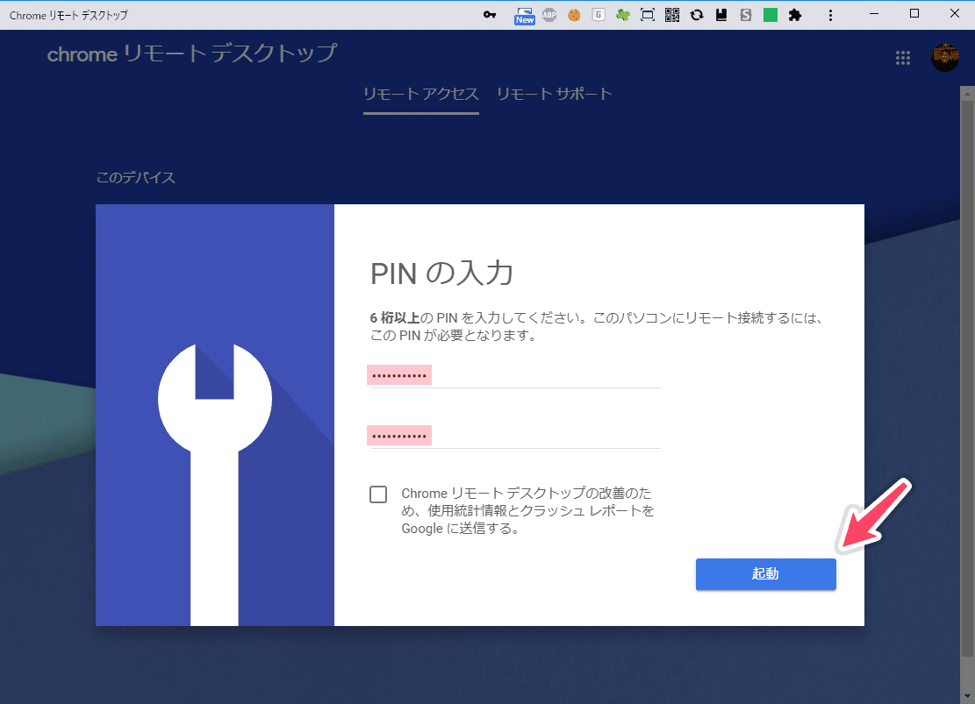Open the Google apps grid launcher
This screenshot has height=704, width=975.
(902, 58)
